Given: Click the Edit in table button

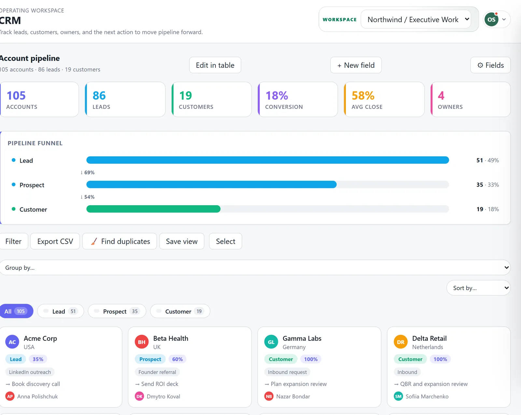Looking at the screenshot, I should pyautogui.click(x=215, y=65).
